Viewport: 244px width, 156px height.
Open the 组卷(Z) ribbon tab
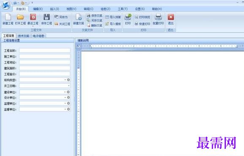[106, 9]
